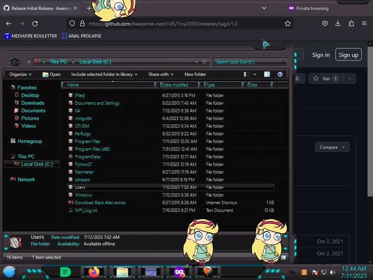Go back with the browser back arrow

(9, 24)
